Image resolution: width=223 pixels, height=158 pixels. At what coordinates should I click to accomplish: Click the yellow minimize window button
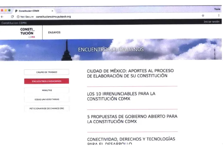click(6, 10)
